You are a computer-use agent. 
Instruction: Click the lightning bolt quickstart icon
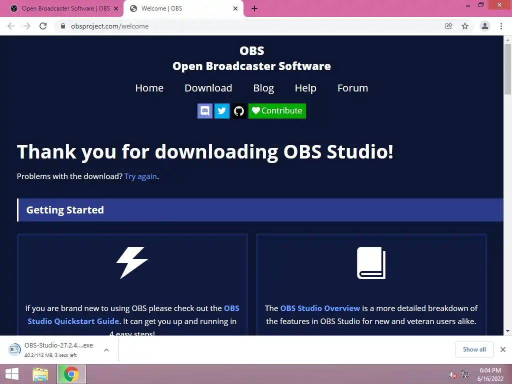[x=132, y=263]
